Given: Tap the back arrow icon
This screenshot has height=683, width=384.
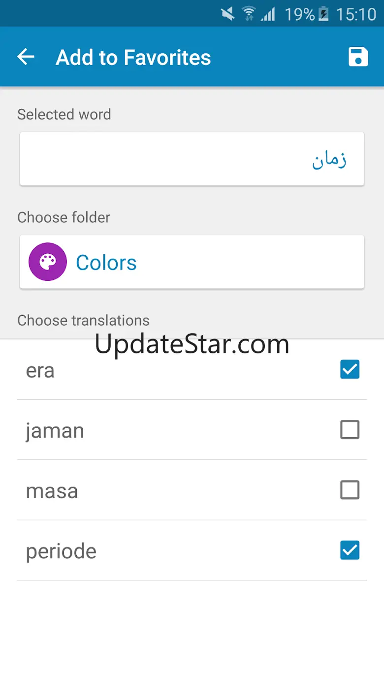Looking at the screenshot, I should coord(26,57).
